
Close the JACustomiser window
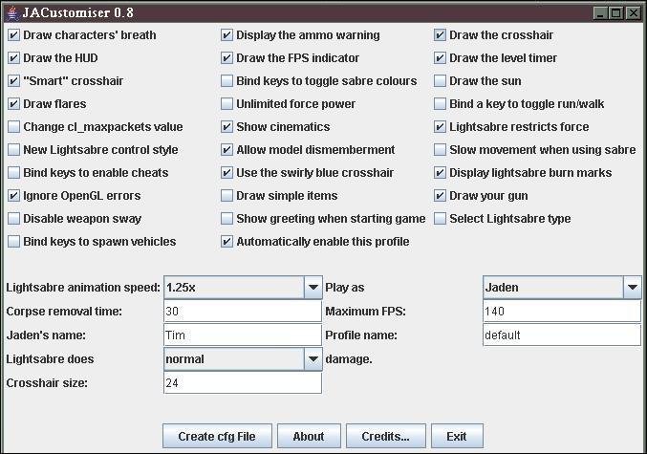[632, 13]
